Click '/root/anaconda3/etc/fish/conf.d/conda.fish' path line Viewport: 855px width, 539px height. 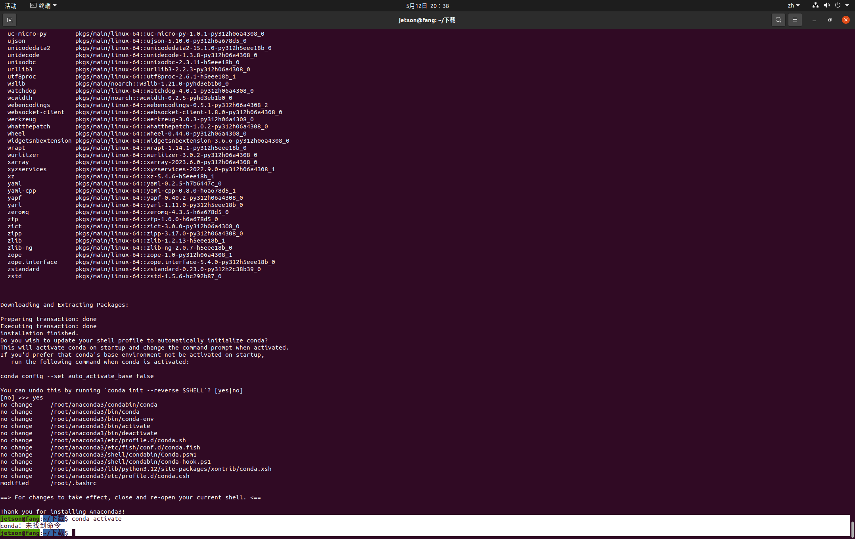(x=100, y=447)
